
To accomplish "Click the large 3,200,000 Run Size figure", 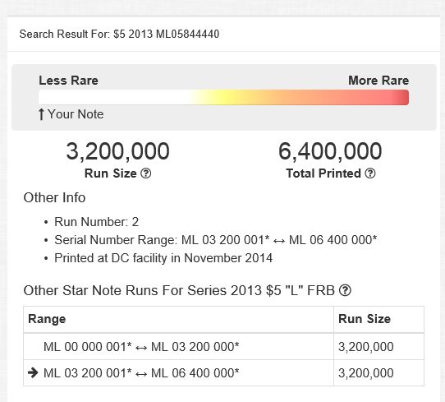I will [x=117, y=151].
